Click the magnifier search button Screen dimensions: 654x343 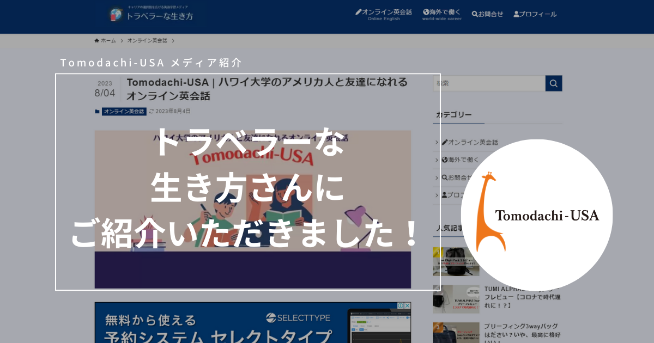[554, 83]
